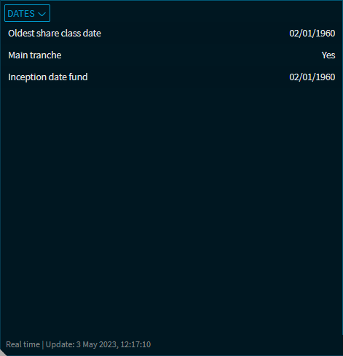Click the word Oldest in first row
343x356 pixels.
[x=21, y=34]
